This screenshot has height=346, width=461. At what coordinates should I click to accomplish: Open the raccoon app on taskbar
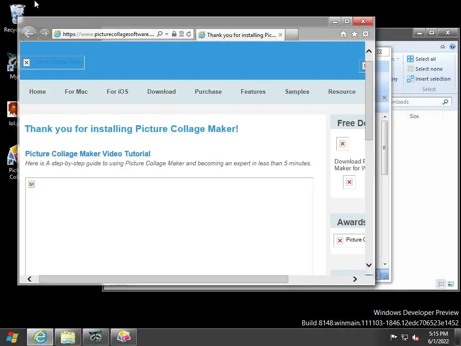[96, 337]
